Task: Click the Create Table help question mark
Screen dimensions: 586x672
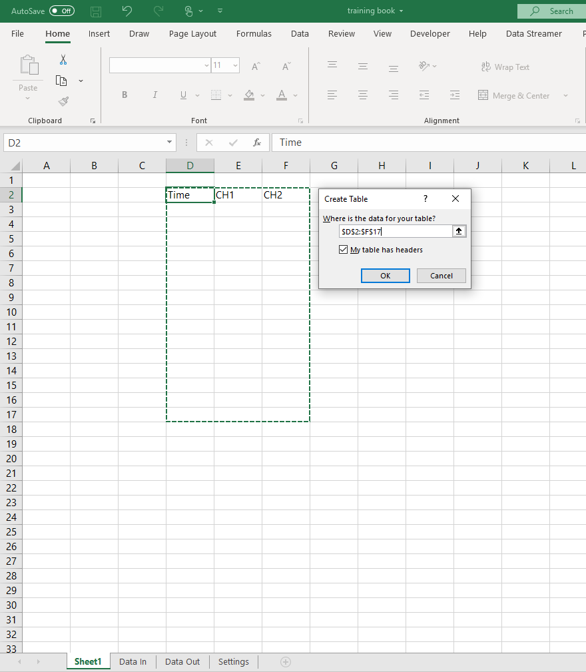Action: [x=425, y=198]
